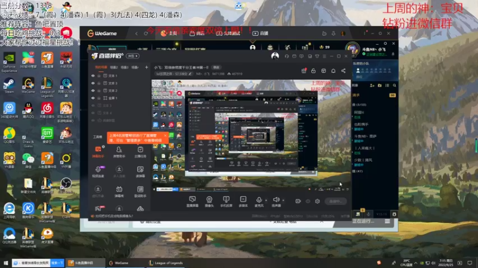Select the first scene tab
Image resolution: width=478 pixels, height=268 pixels.
101,67
